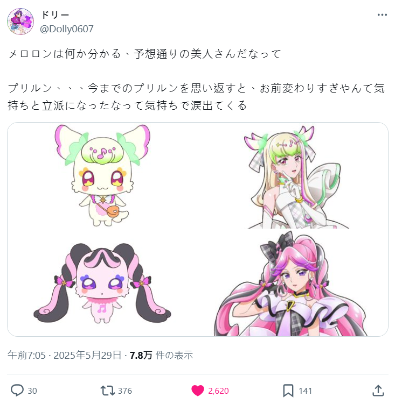The image size is (395, 404).
Task: Click the 7.8万 件の表示 view count
Action: (161, 355)
